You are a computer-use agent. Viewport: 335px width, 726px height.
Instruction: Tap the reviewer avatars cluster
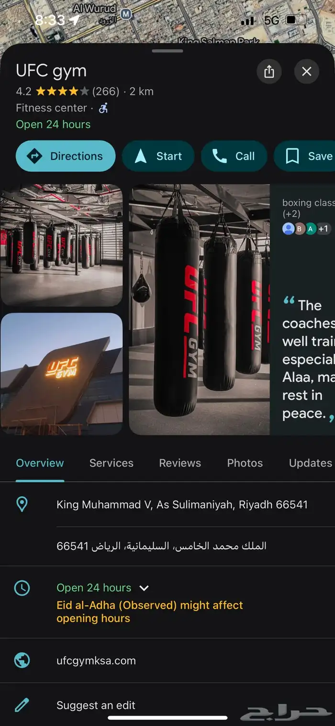click(x=305, y=229)
